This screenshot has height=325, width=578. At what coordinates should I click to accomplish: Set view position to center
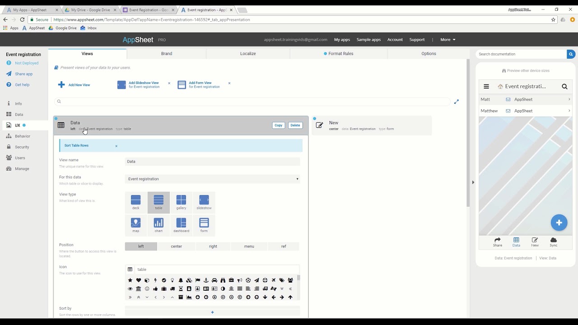[x=176, y=246]
